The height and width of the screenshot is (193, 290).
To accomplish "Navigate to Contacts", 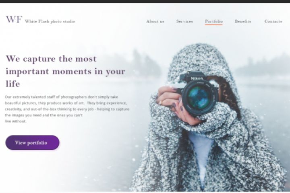I will click(x=273, y=21).
